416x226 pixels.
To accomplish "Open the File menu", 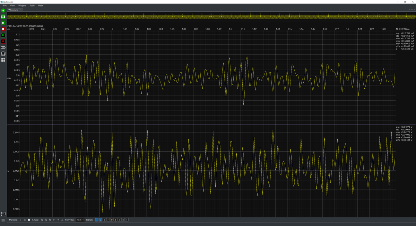I will click(5, 6).
